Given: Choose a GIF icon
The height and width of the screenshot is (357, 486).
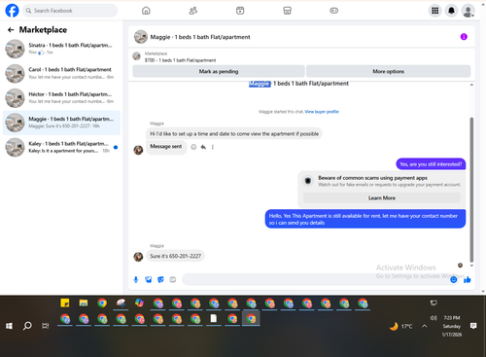Looking at the screenshot, I should click(x=173, y=279).
